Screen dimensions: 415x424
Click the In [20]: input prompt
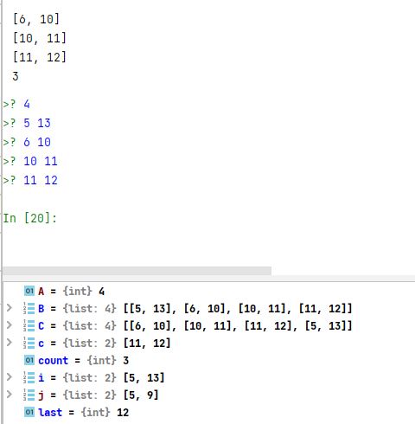[30, 218]
